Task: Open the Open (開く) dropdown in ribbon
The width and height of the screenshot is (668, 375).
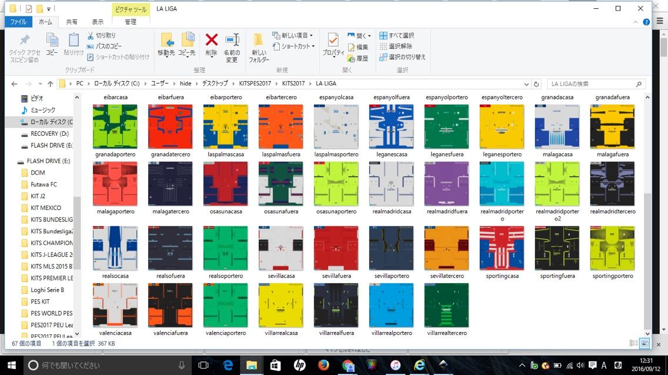Action: [359, 36]
